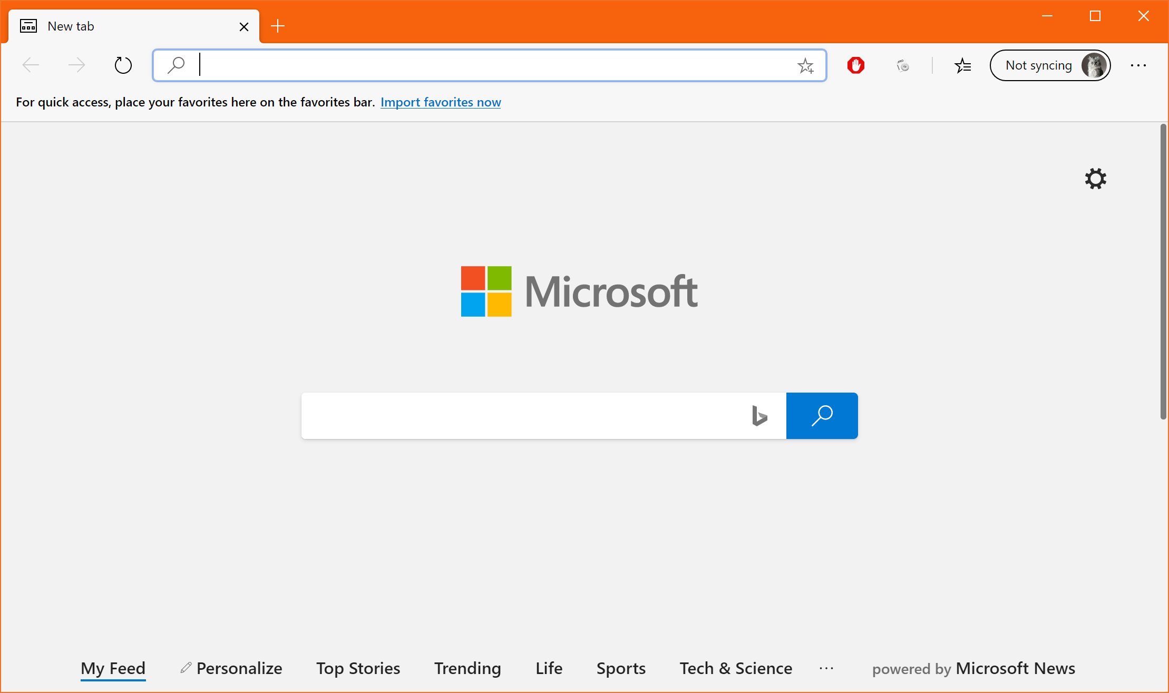Open the gray extension icon beside ad blocker
Image resolution: width=1169 pixels, height=693 pixels.
903,65
